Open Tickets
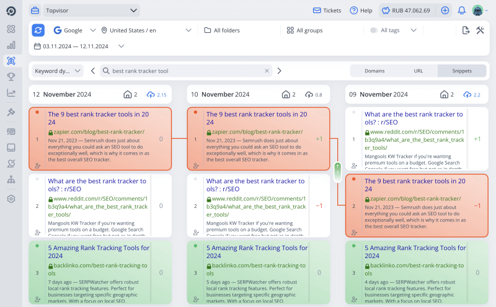This screenshot has width=496, height=307. [327, 11]
